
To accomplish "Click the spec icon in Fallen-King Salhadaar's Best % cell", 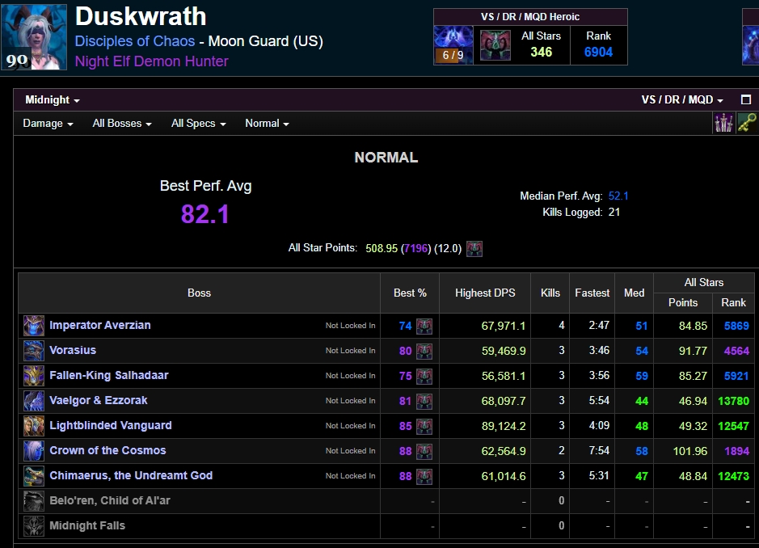I will [424, 376].
